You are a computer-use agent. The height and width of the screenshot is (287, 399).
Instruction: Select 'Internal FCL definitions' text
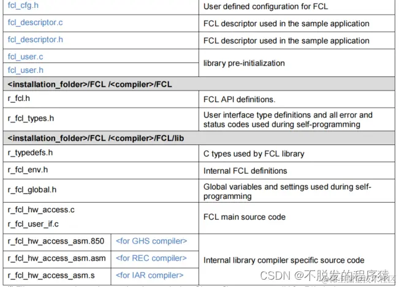(x=245, y=171)
